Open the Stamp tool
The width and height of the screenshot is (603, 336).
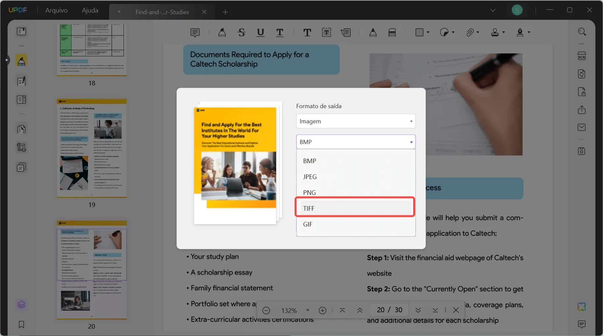[495, 32]
